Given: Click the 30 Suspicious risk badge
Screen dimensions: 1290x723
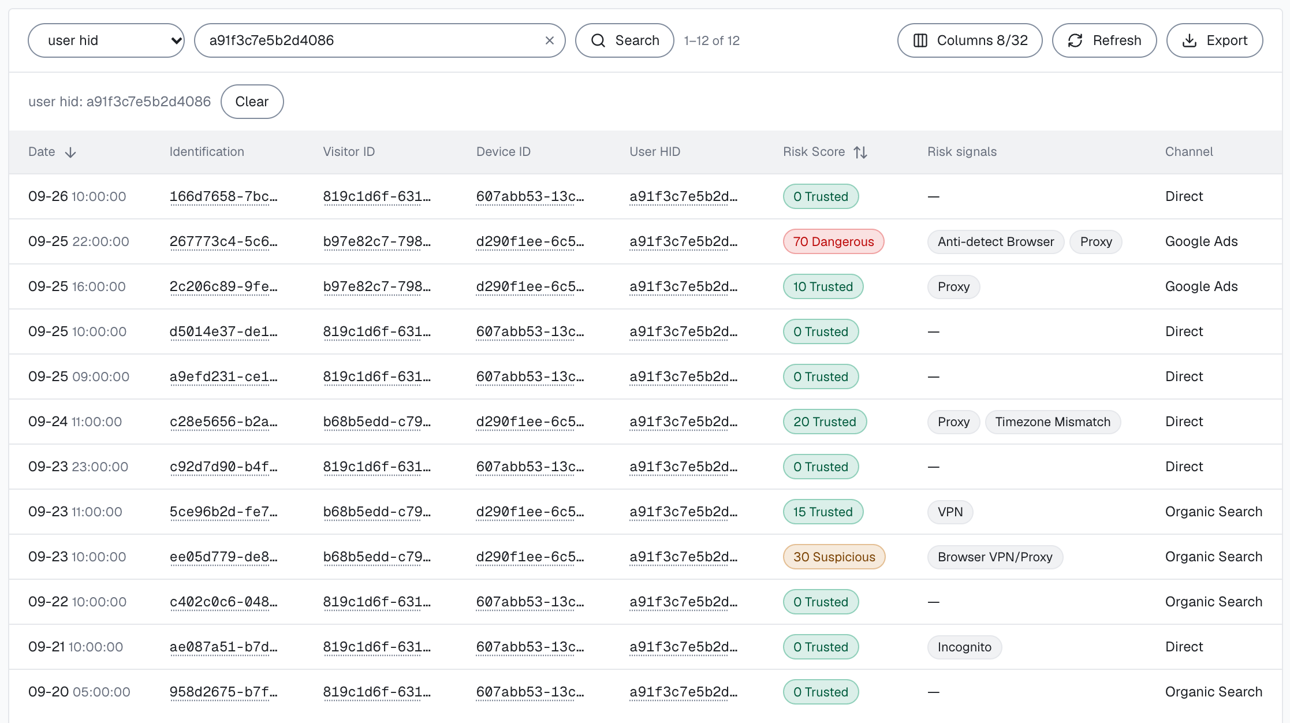Looking at the screenshot, I should [834, 557].
